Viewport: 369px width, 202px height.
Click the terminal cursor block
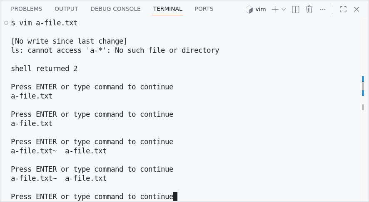click(175, 197)
